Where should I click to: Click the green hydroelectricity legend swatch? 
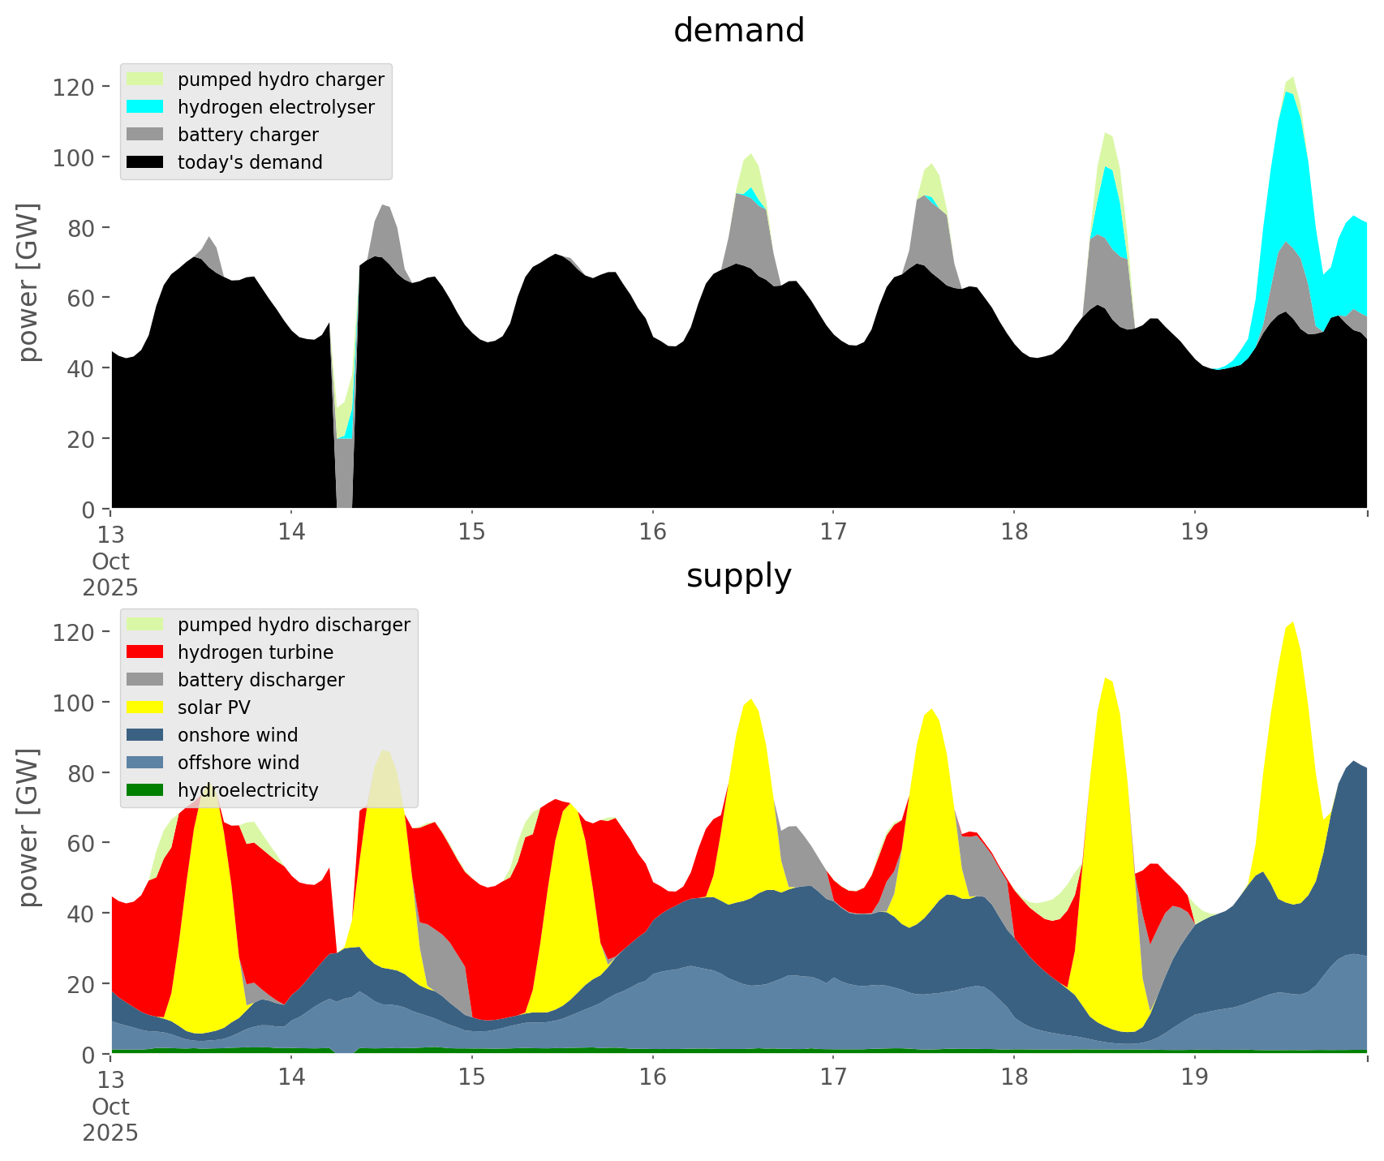pyautogui.click(x=146, y=790)
